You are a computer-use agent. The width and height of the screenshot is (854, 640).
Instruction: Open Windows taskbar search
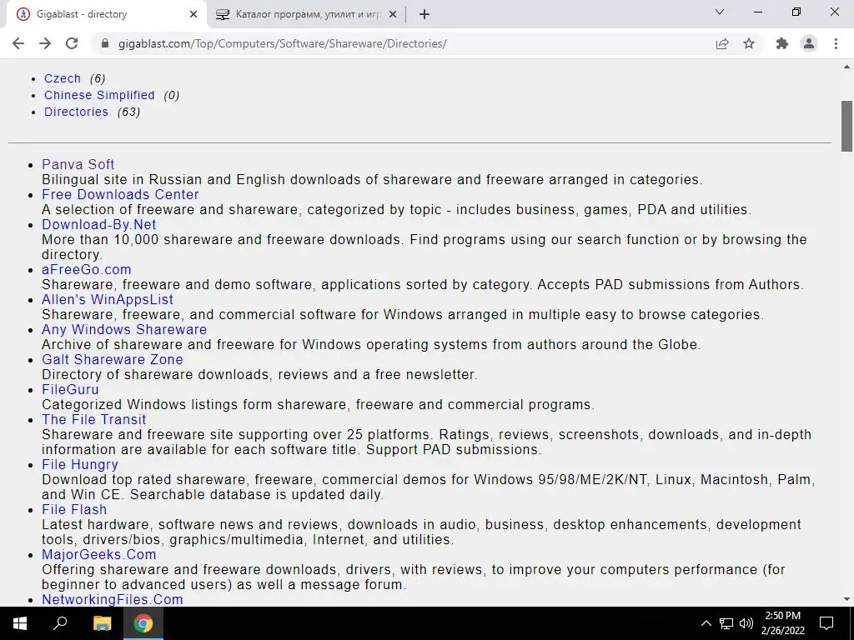click(60, 623)
